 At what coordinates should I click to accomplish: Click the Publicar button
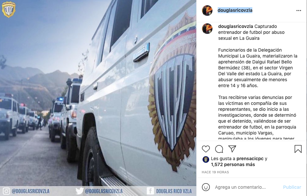click(292, 187)
